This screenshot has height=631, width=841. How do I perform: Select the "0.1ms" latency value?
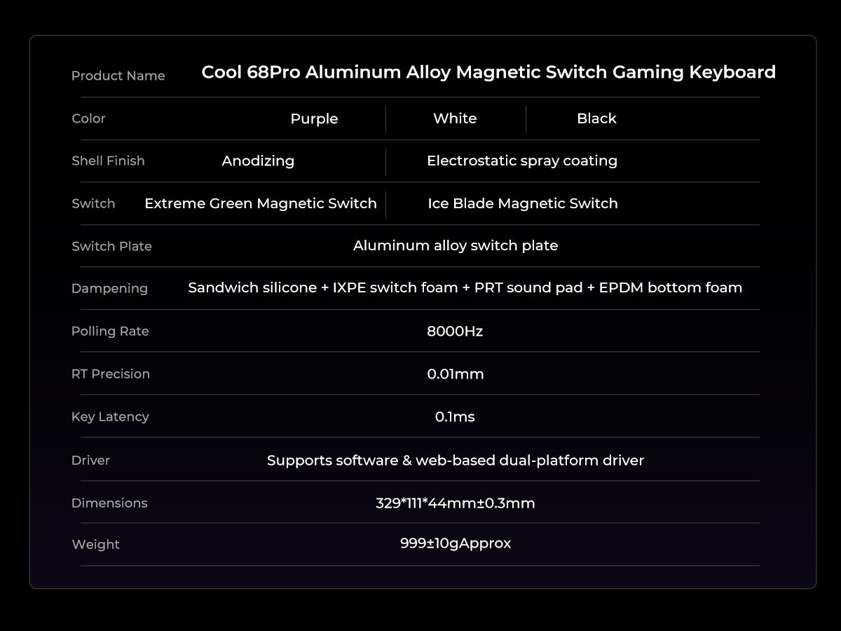(x=455, y=416)
